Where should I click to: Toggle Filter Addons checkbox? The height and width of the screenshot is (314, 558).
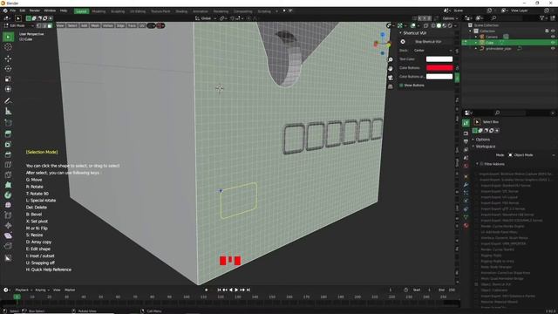[481, 164]
